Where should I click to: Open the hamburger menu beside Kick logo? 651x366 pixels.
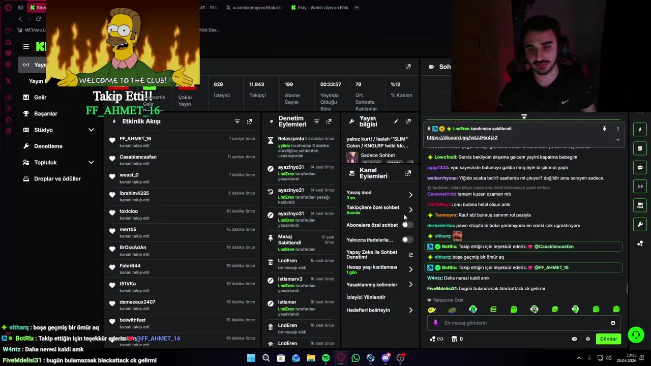(26, 47)
